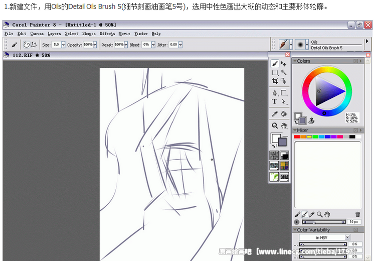Screen dimensions: 376x261
Task: Open the Jitter dropdown arrow
Action: coord(180,45)
